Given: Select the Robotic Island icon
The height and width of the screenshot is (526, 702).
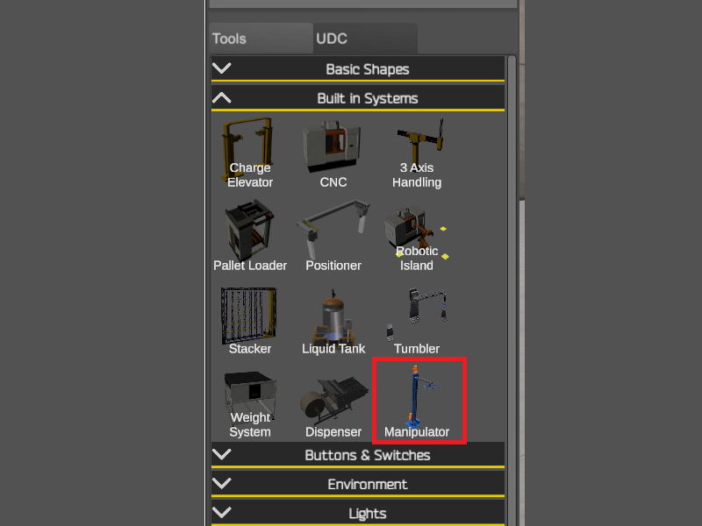Looking at the screenshot, I should pos(416,236).
